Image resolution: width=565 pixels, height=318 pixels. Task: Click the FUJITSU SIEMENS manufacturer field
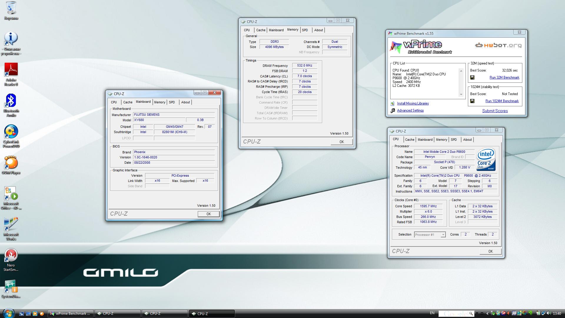pos(174,115)
